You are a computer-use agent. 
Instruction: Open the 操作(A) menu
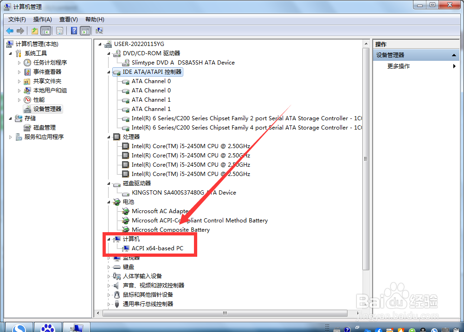pos(43,20)
